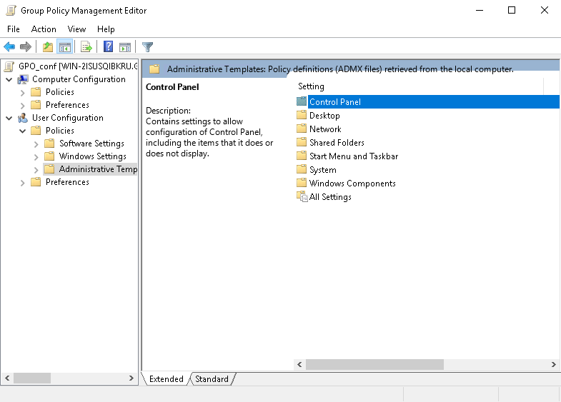This screenshot has height=402, width=561.
Task: Select the All Settings icon in list
Action: point(302,197)
